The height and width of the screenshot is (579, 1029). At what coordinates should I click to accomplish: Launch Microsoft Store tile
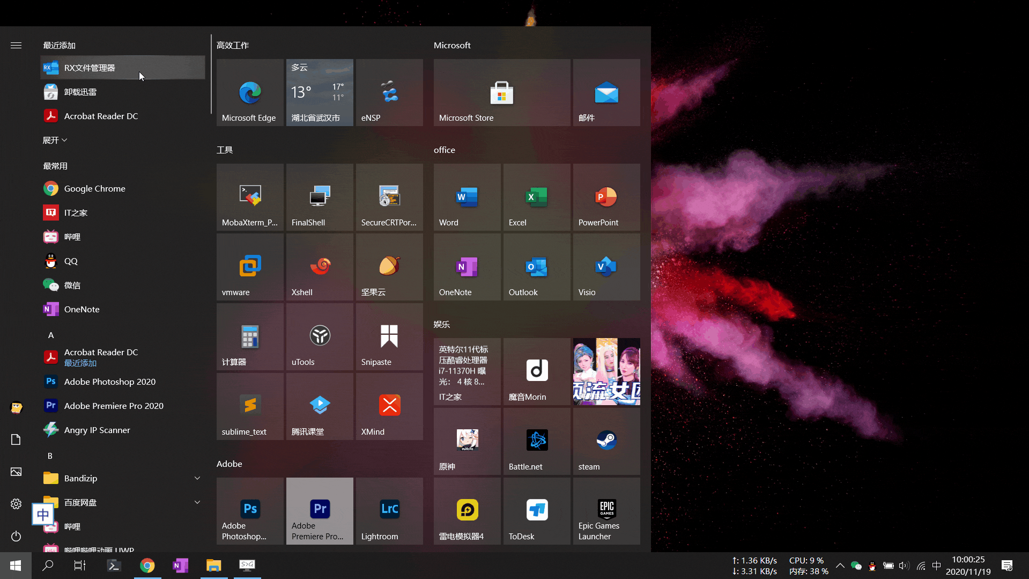click(x=502, y=92)
